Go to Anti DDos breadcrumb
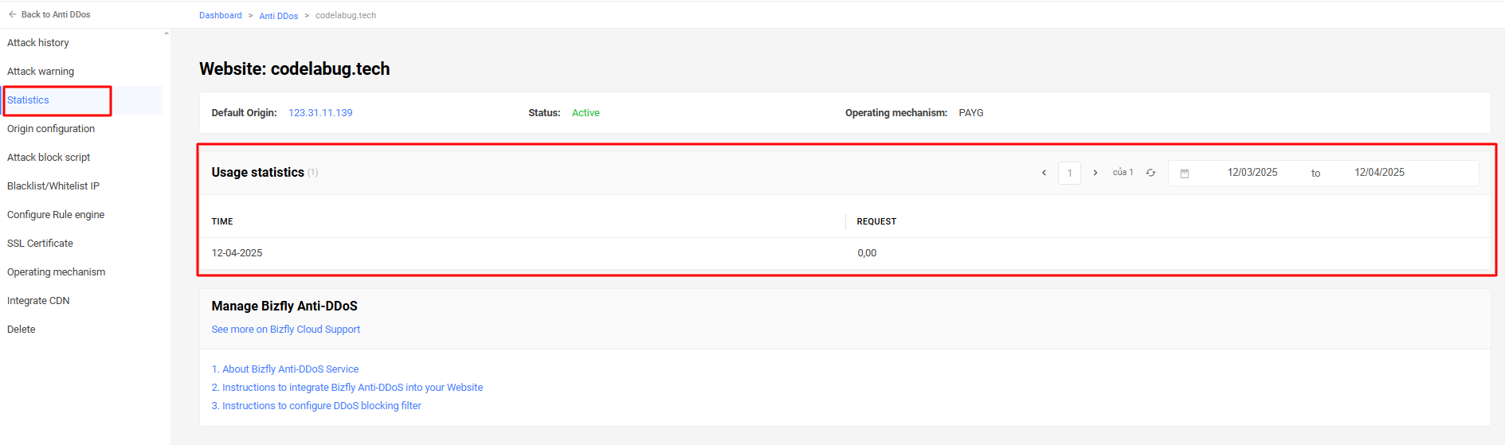 pos(279,16)
